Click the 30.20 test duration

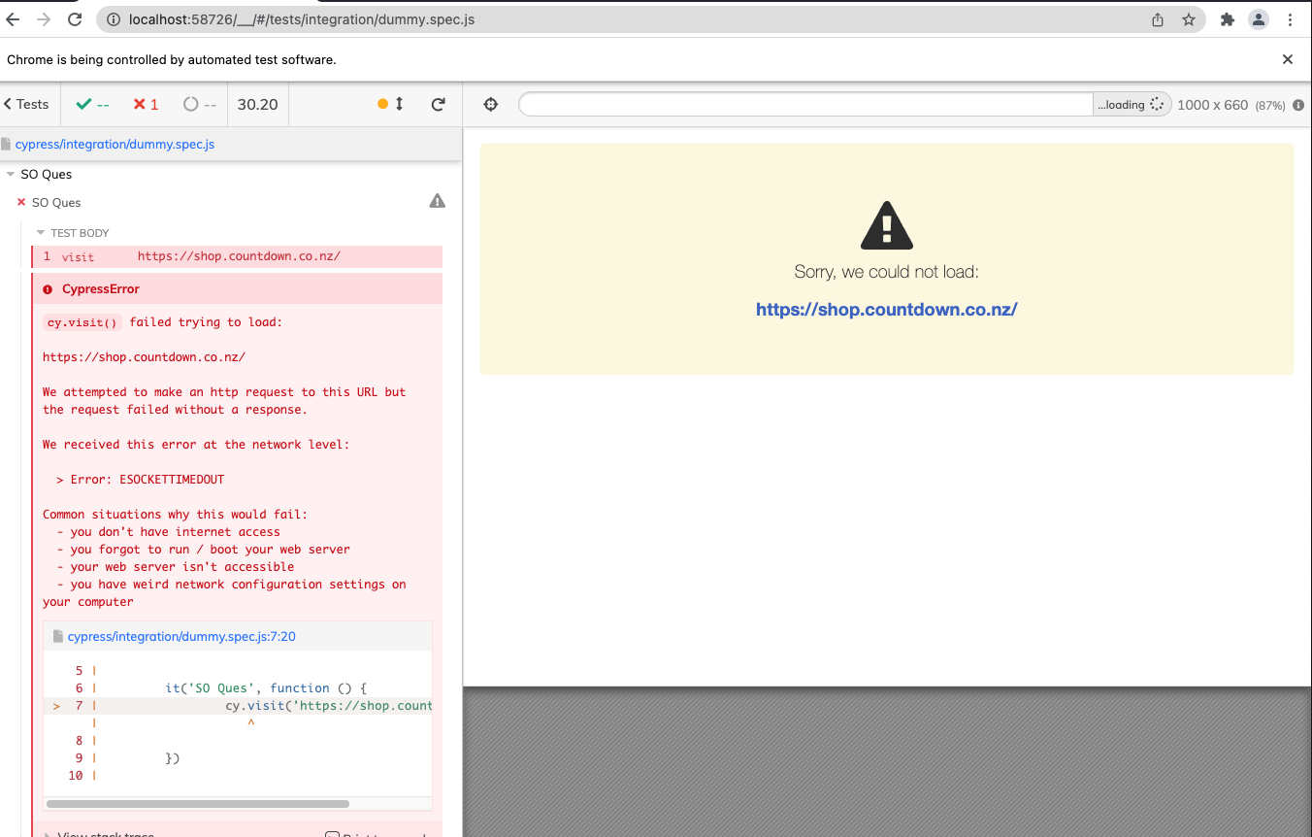coord(257,104)
